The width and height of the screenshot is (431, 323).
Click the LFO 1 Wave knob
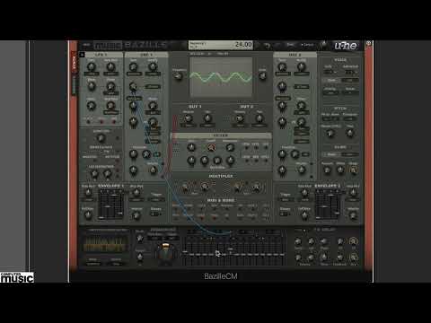coord(92,86)
